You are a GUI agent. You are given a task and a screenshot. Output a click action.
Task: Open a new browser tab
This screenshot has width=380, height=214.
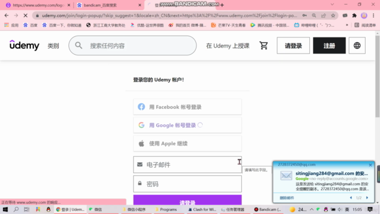pyautogui.click(x=222, y=5)
